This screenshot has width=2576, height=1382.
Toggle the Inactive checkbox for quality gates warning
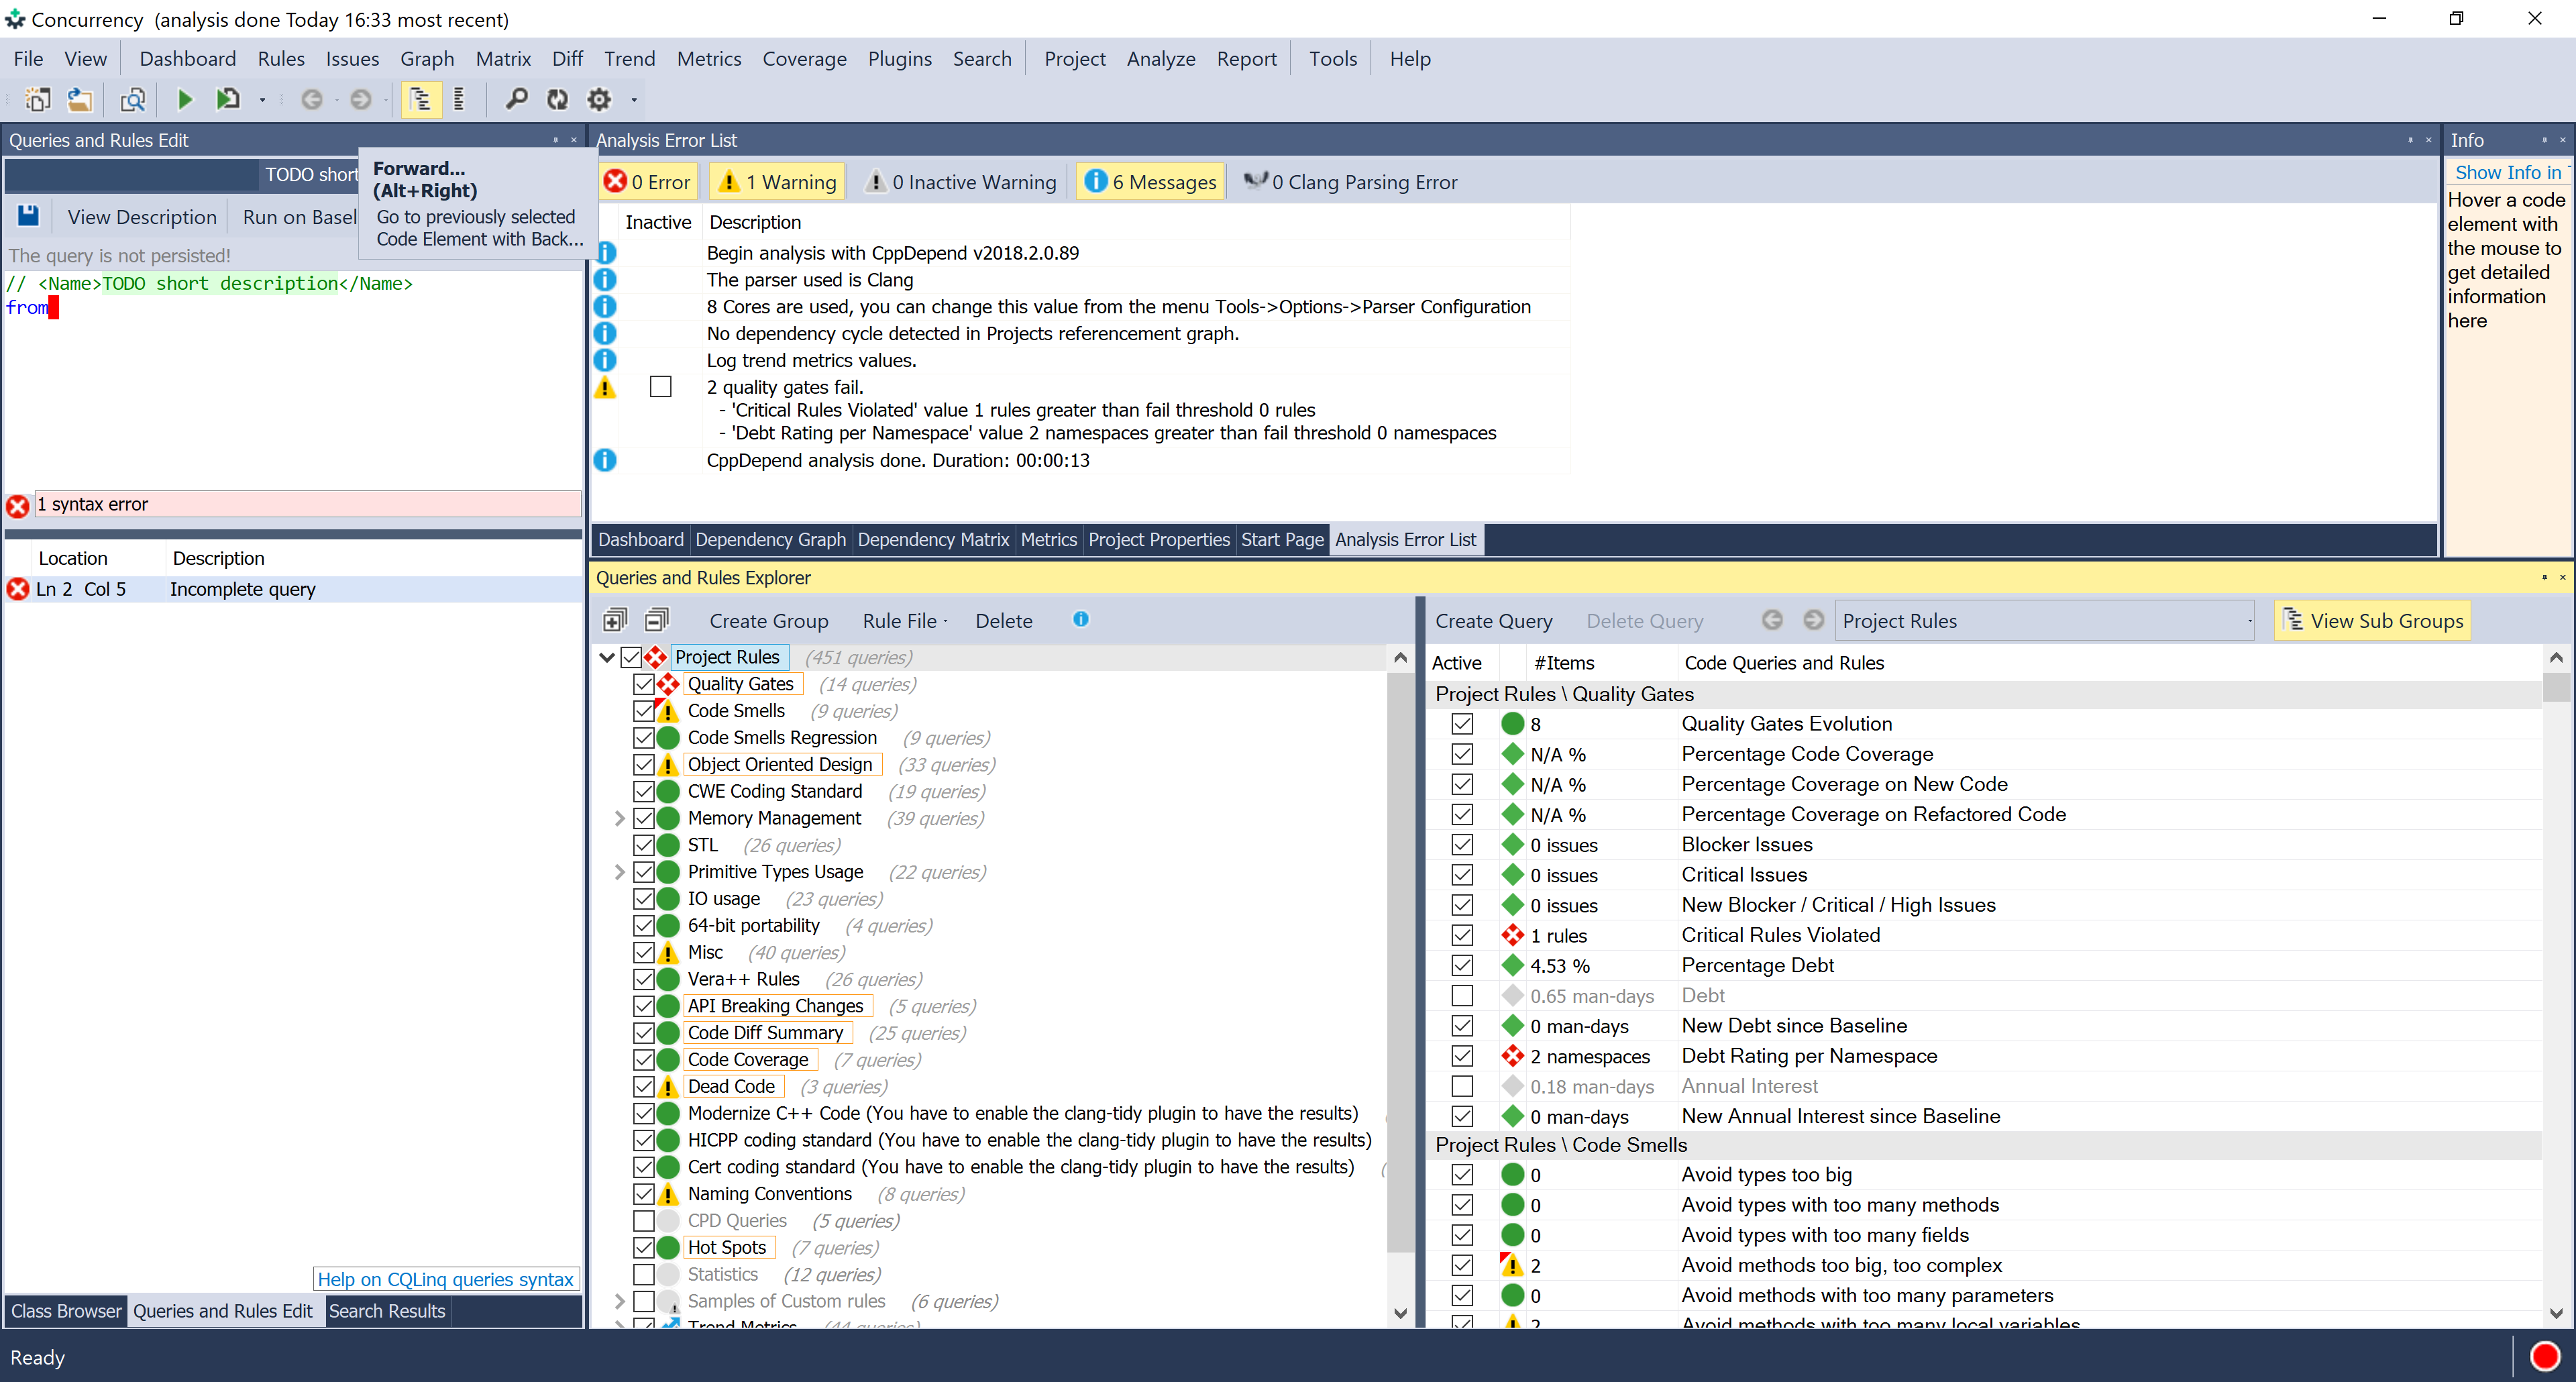click(x=660, y=386)
